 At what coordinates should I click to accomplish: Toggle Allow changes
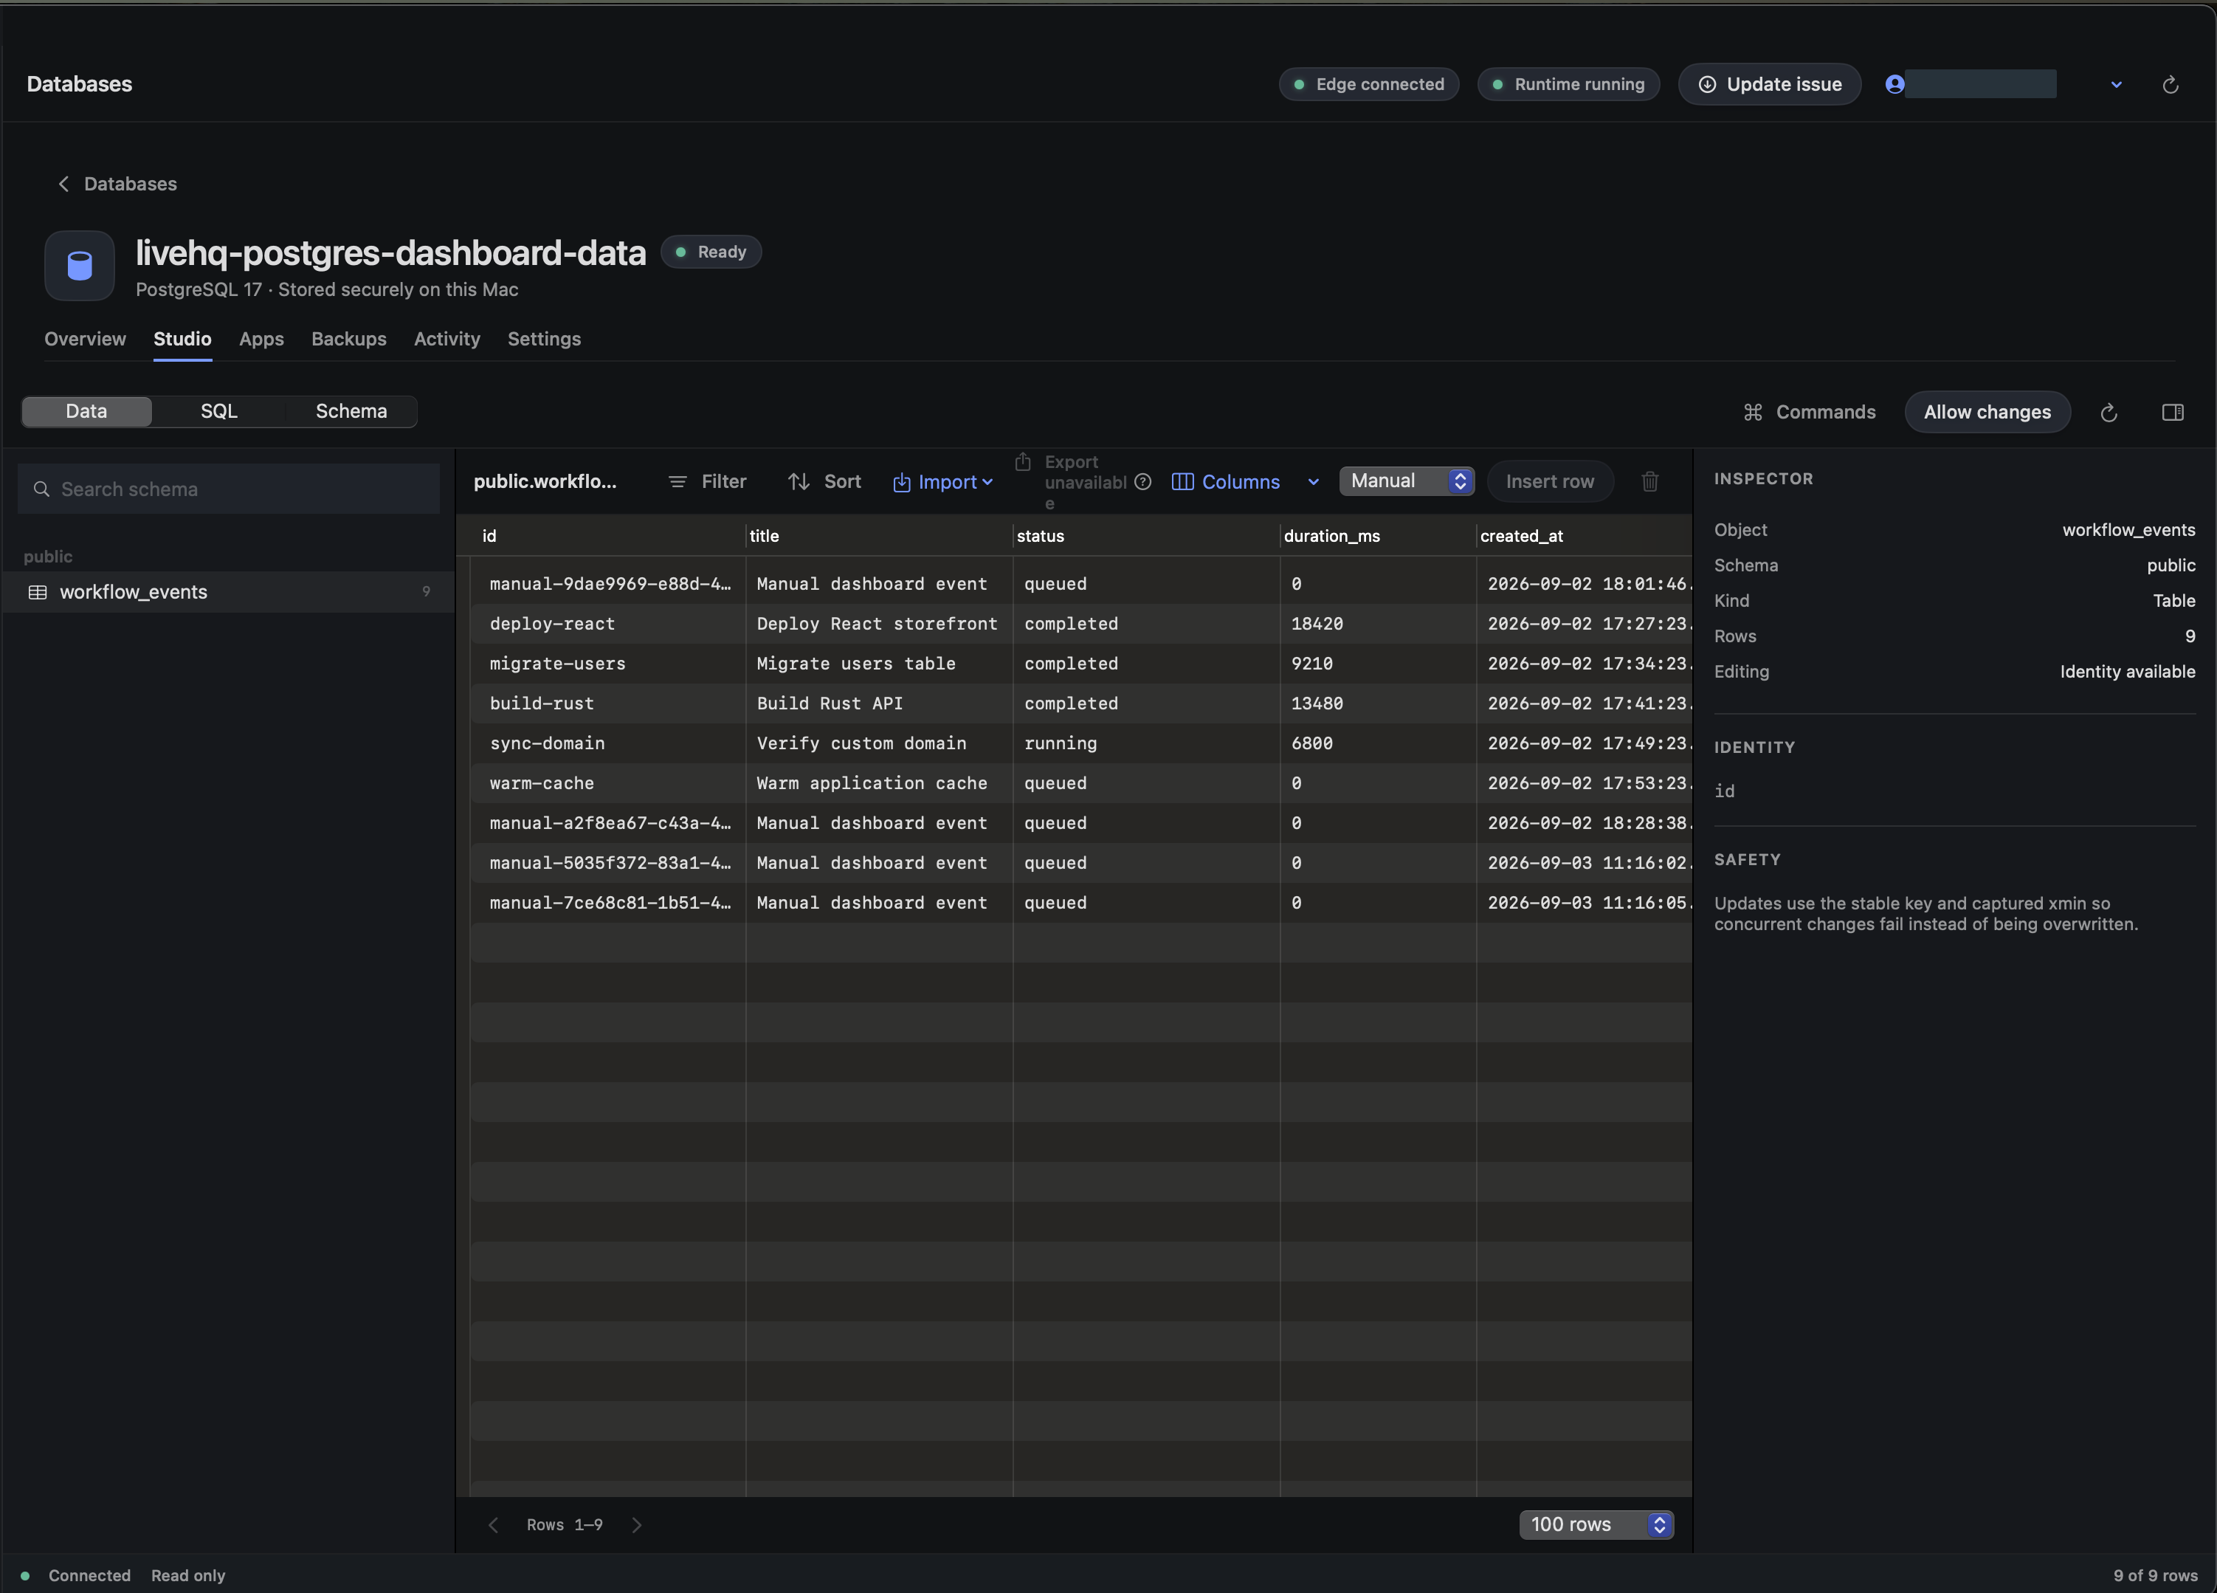(1987, 413)
